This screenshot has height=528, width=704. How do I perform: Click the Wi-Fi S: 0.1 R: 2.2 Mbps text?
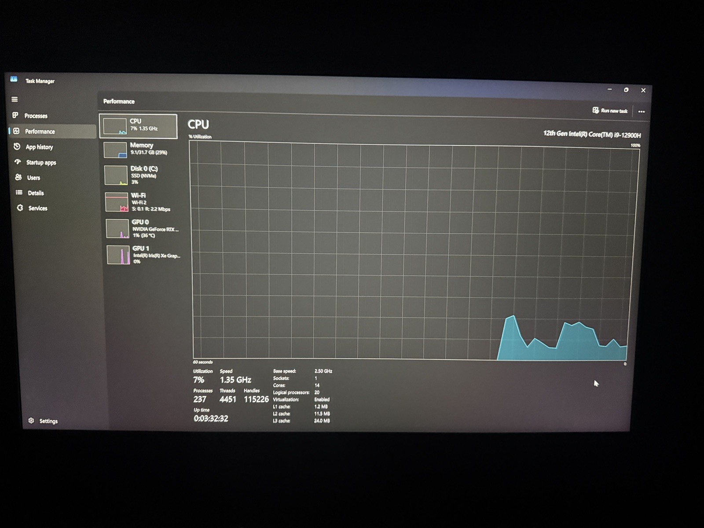[x=151, y=209]
